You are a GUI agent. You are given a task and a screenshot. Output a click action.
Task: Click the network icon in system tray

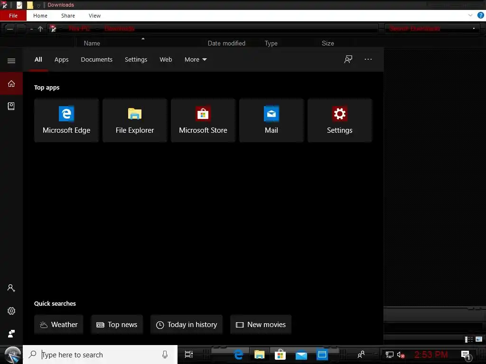(x=390, y=355)
